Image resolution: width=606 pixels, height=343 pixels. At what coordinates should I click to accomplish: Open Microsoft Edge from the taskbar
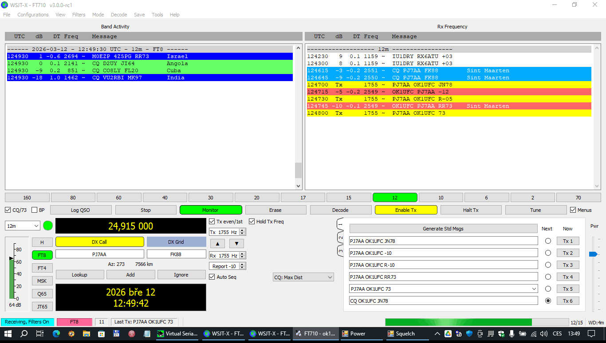(x=56, y=334)
